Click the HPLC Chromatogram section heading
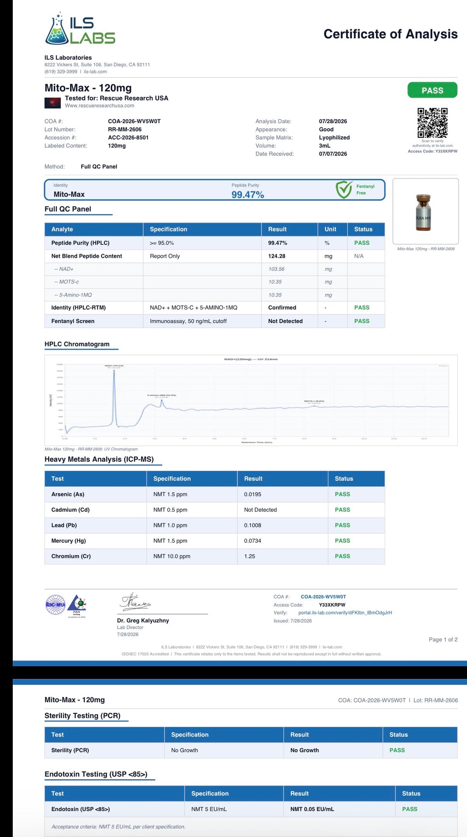This screenshot has height=837, width=467. 77,344
